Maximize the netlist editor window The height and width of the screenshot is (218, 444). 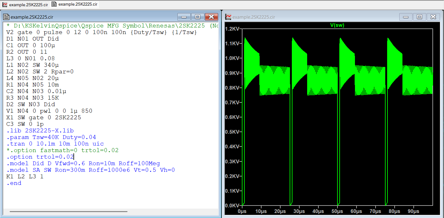197,17
